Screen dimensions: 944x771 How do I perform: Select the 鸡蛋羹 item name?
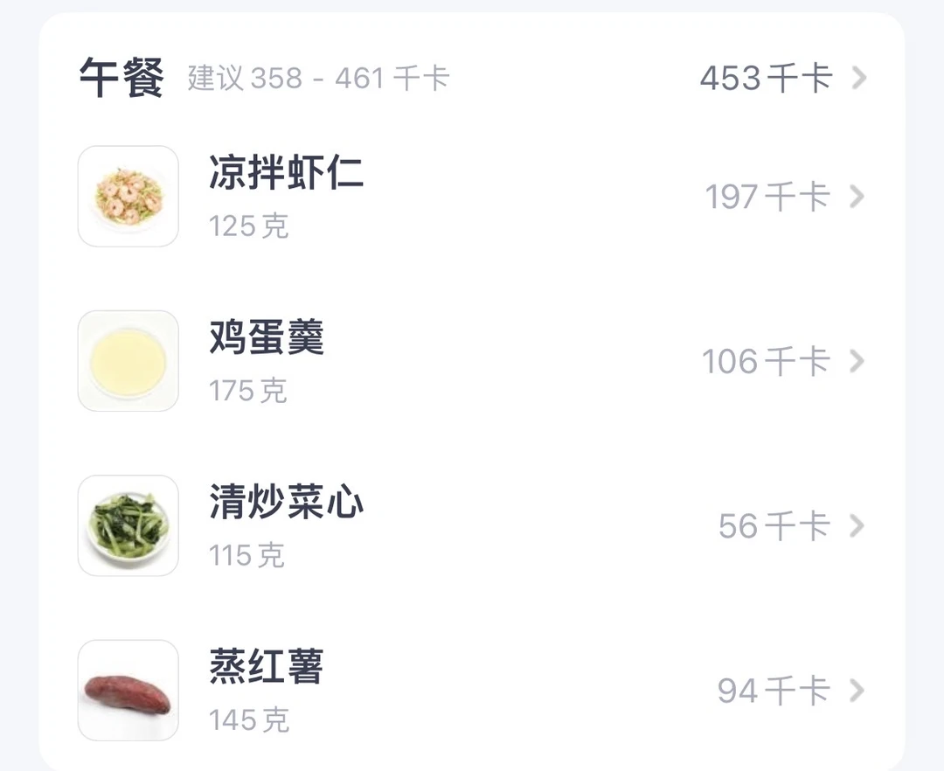(267, 337)
